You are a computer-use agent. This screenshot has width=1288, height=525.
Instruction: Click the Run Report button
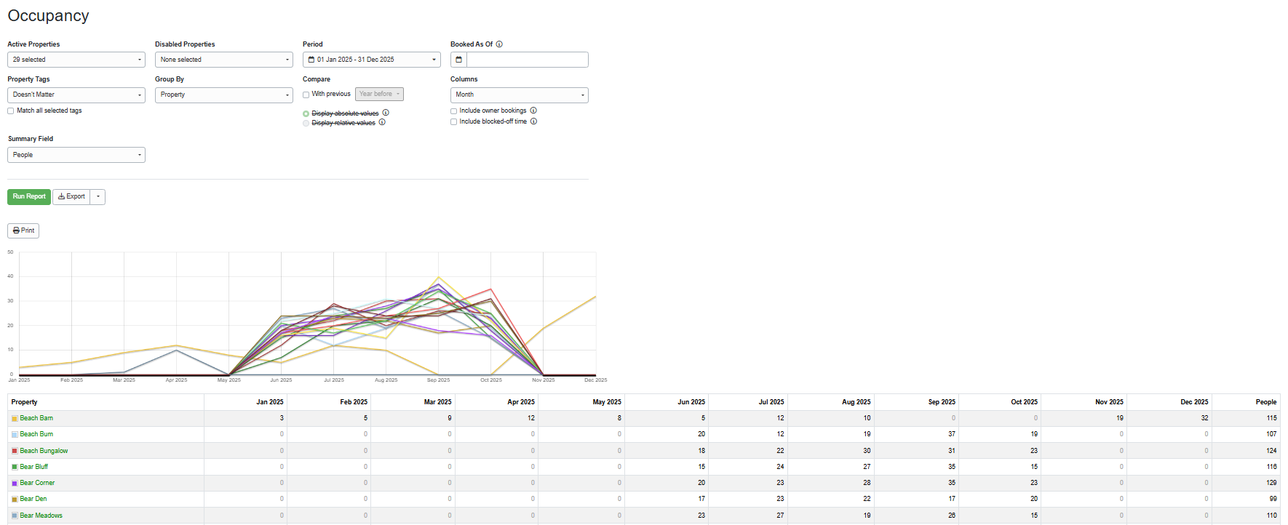[29, 196]
